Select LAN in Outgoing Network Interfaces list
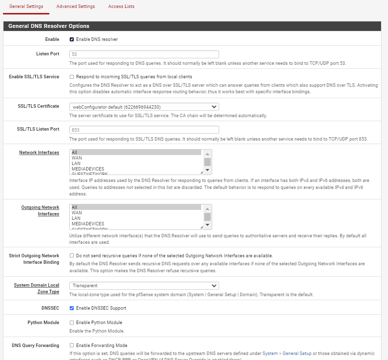The height and width of the screenshot is (360, 388). click(x=136, y=218)
